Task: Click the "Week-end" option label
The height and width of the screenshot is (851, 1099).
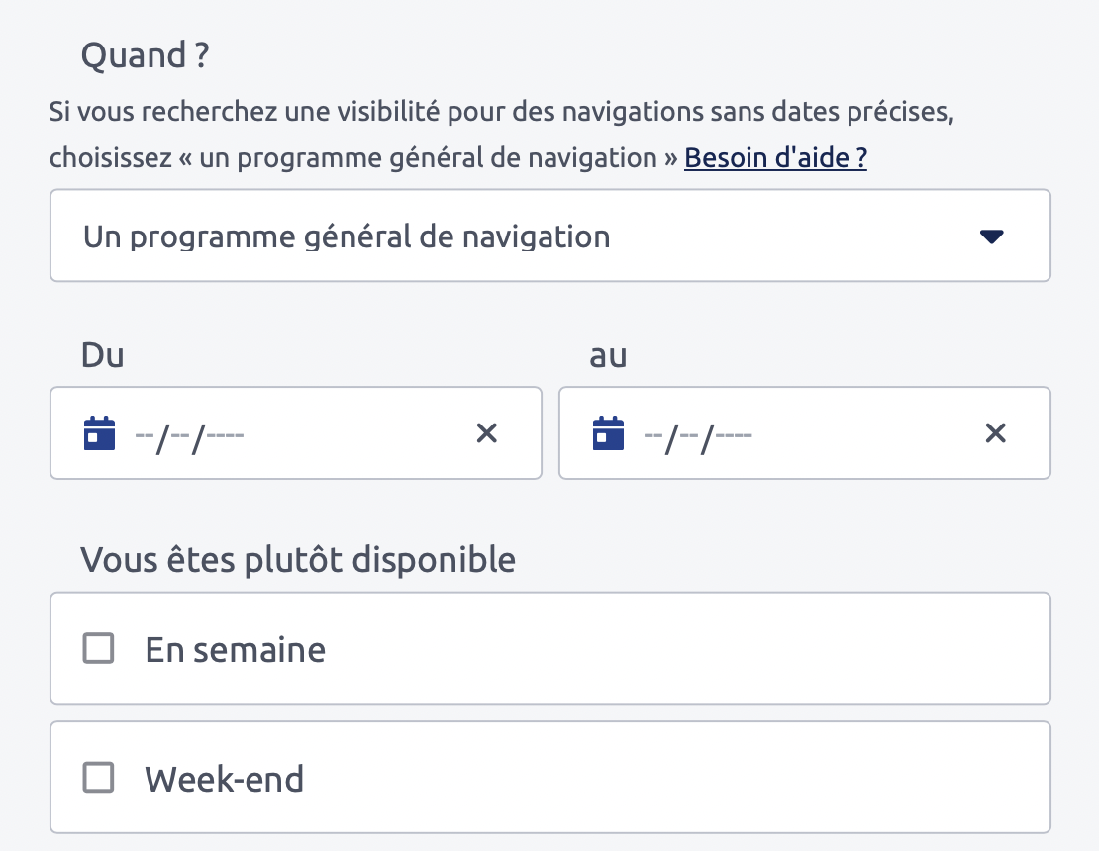Action: (224, 779)
